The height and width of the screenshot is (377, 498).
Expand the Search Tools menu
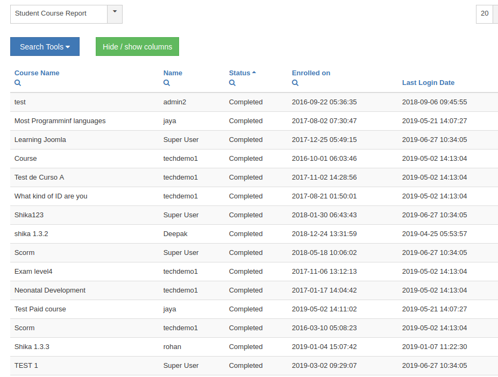click(x=45, y=47)
